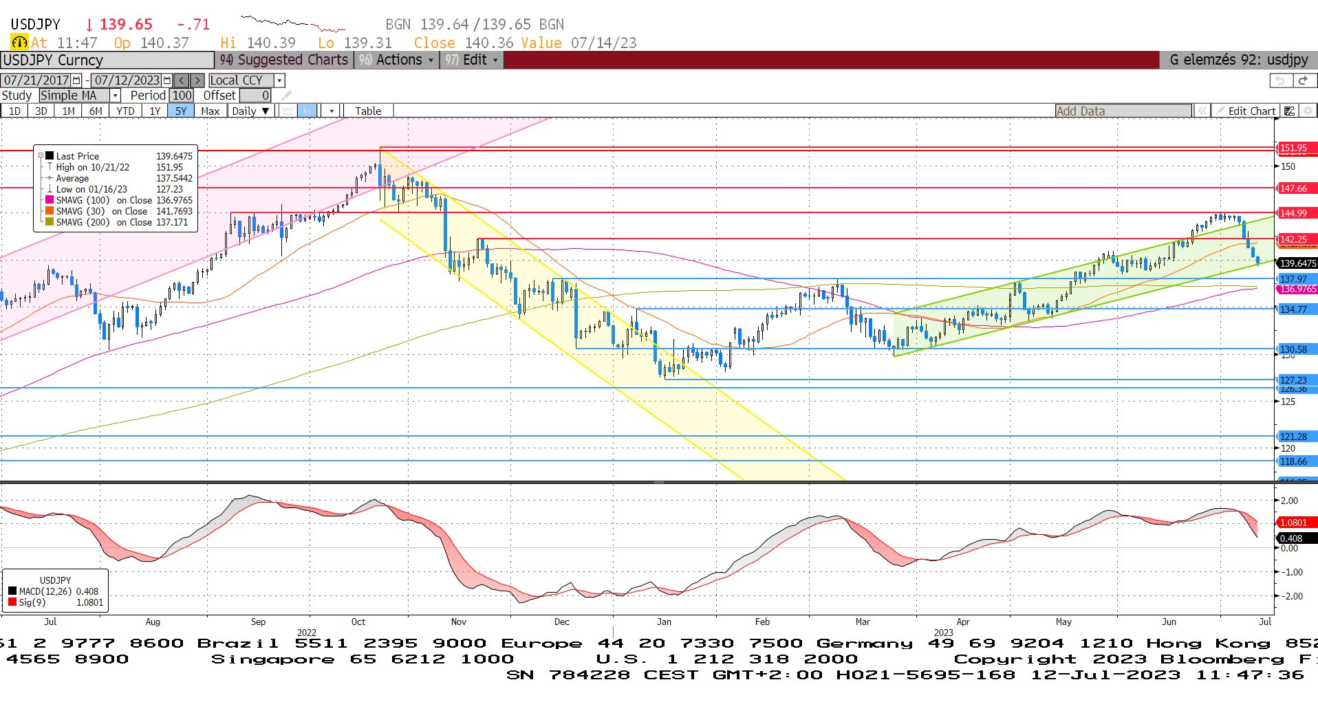
Task: Click the SMAVG (200) olive legend swatch
Action: pyautogui.click(x=50, y=222)
